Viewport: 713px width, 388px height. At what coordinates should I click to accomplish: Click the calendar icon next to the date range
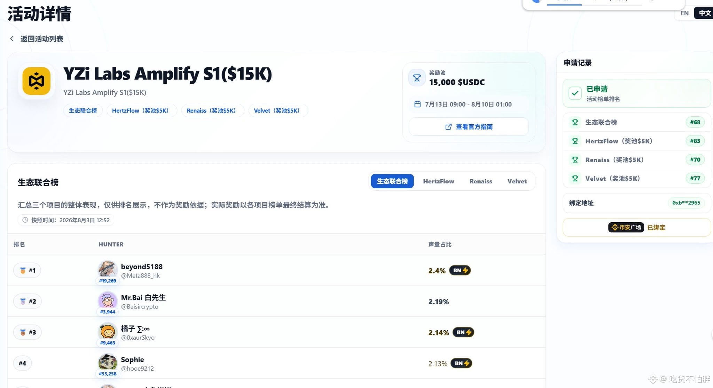pos(417,104)
